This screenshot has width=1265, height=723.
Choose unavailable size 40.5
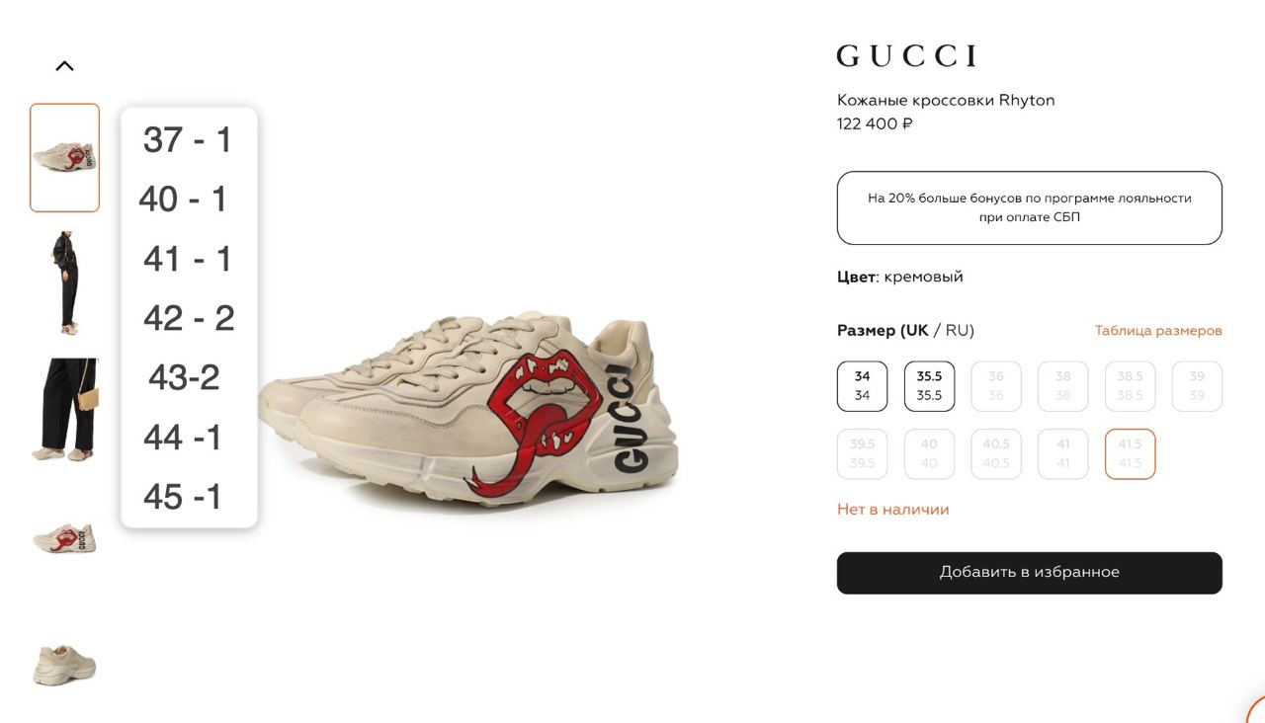(x=996, y=453)
